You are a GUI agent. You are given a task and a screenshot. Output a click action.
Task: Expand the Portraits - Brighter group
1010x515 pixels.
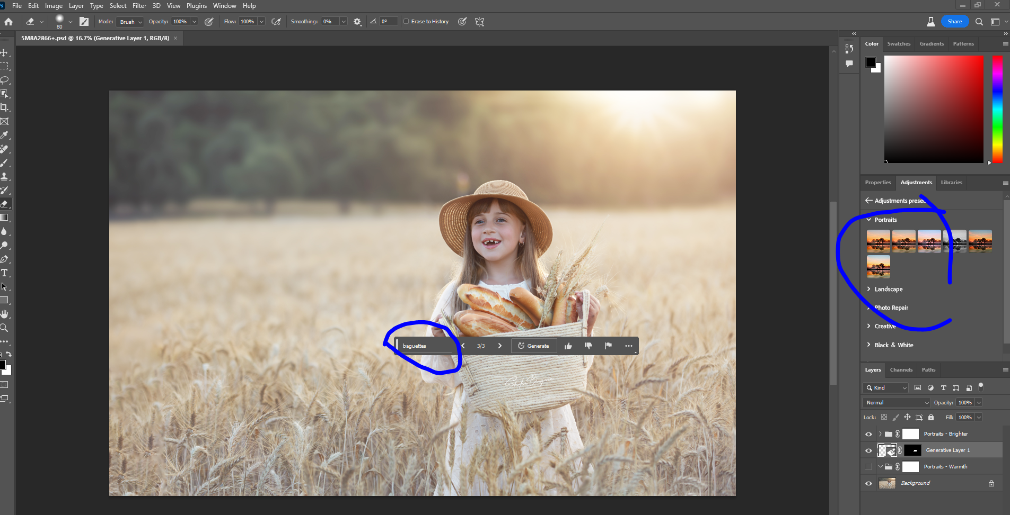[x=880, y=434]
